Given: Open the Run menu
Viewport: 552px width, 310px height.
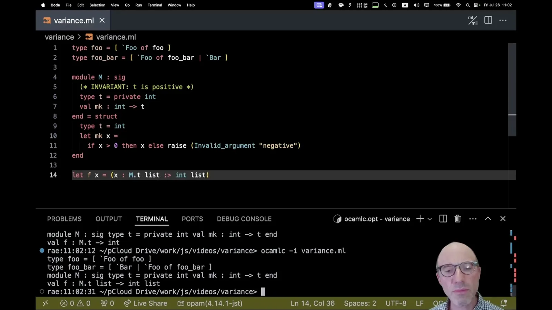Looking at the screenshot, I should coord(139,5).
